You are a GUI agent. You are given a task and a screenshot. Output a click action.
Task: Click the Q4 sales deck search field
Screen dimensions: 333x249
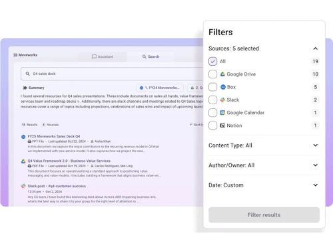(x=112, y=74)
